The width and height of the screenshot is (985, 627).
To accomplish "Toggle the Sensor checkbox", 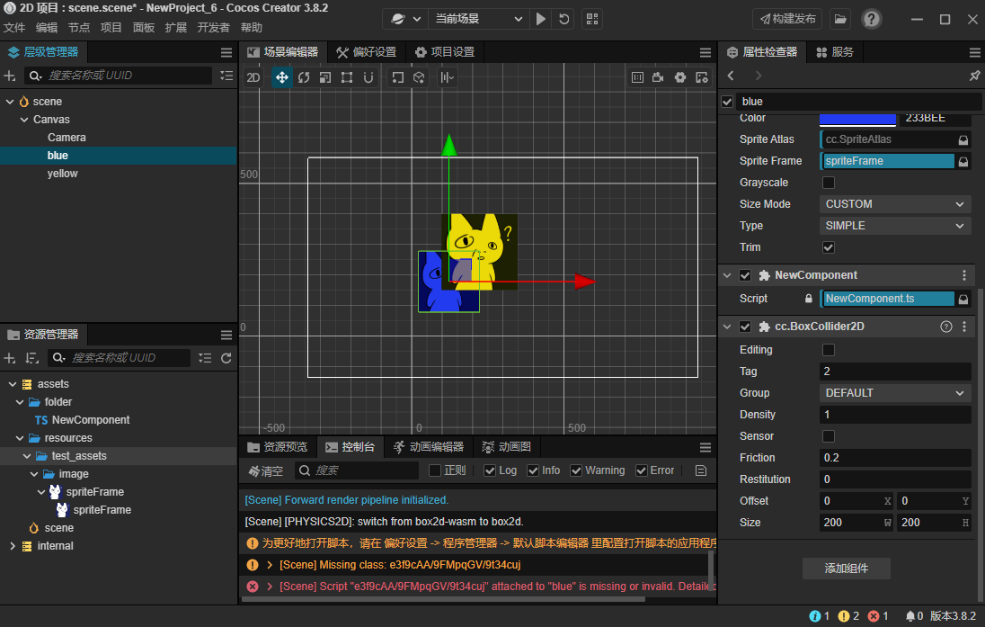I will [829, 436].
